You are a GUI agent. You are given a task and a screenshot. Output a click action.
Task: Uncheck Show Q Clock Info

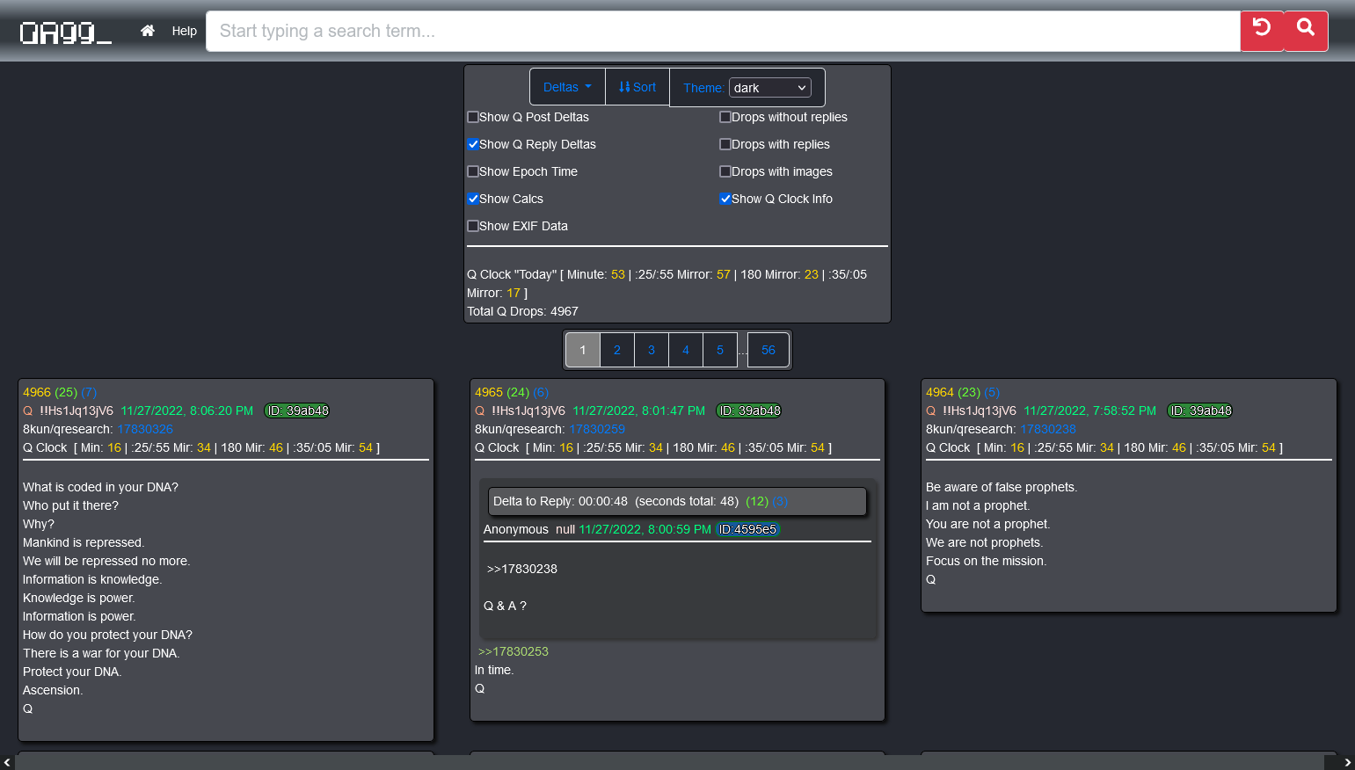click(x=725, y=199)
